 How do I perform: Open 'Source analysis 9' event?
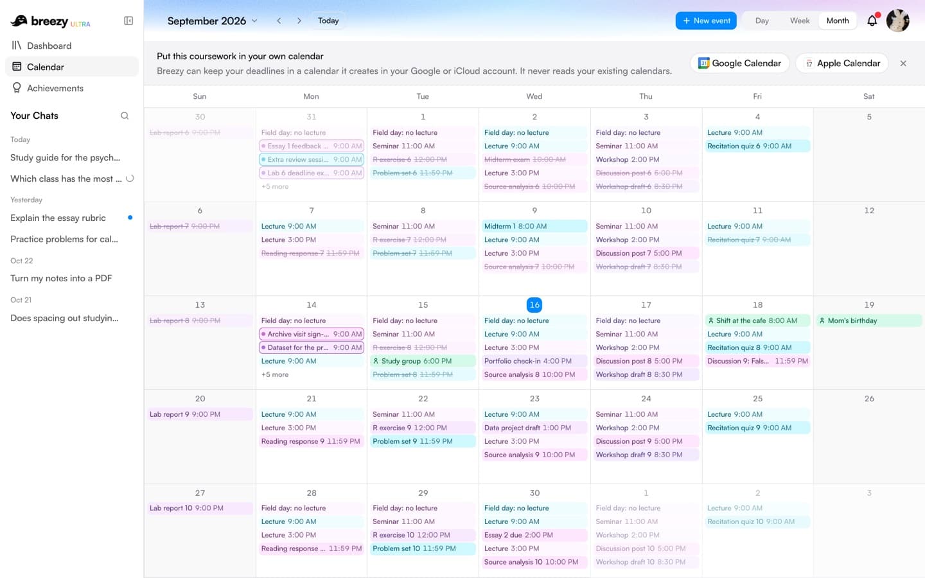[534, 455]
